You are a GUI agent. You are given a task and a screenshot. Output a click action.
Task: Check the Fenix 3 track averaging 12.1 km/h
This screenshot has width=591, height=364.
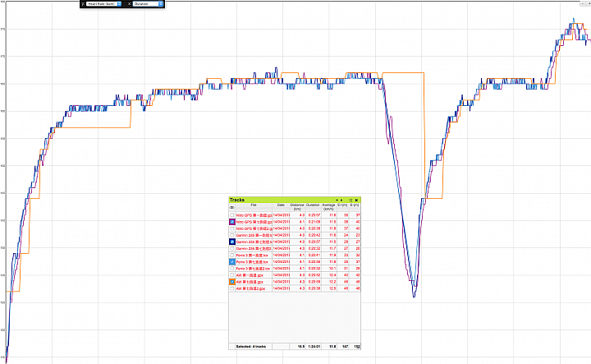point(231,269)
